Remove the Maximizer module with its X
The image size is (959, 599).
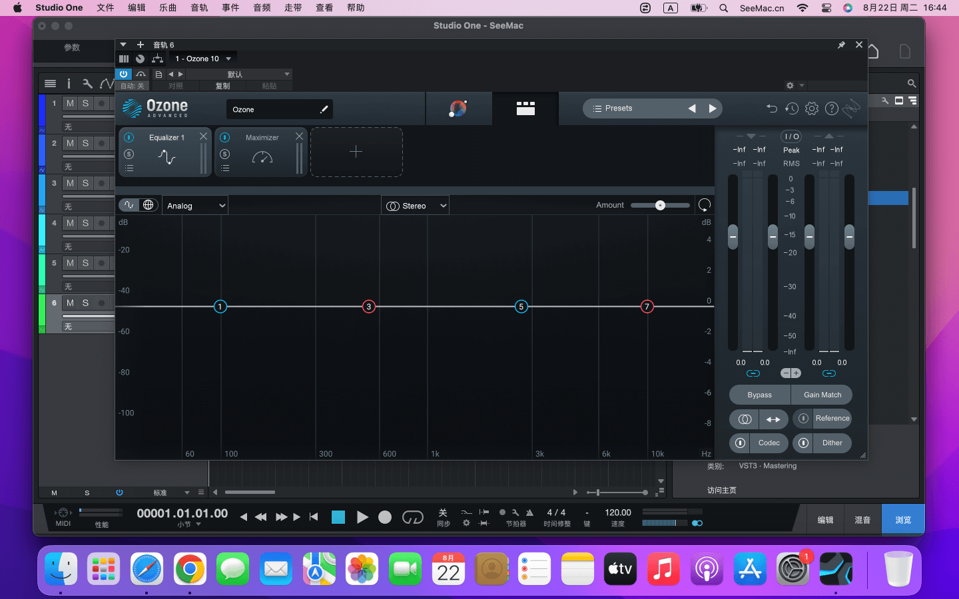[299, 136]
